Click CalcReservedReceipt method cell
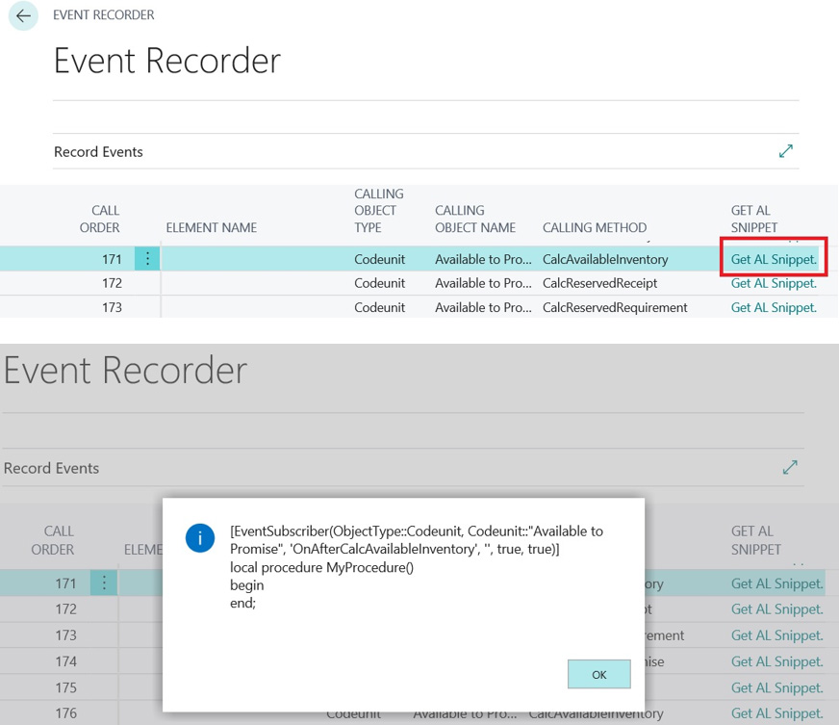The width and height of the screenshot is (839, 725). click(x=599, y=283)
